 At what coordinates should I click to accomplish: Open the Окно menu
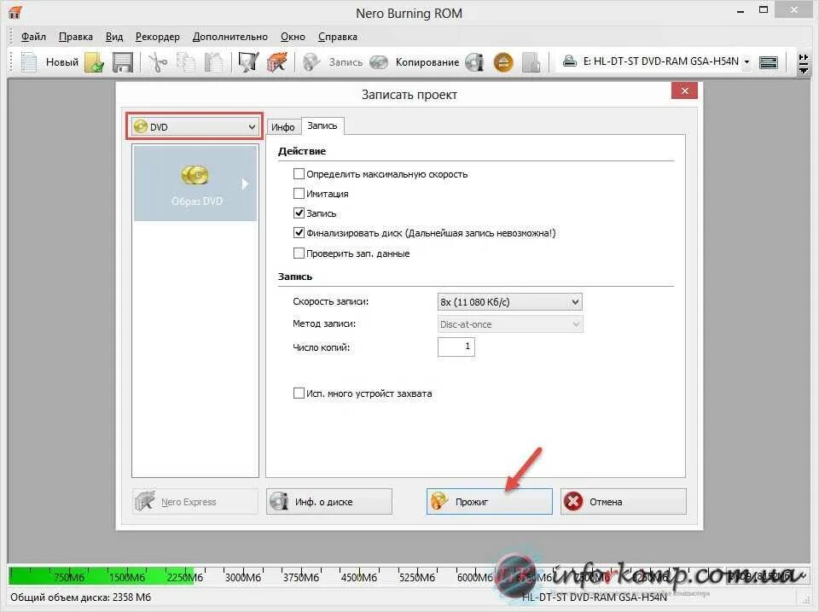point(293,37)
